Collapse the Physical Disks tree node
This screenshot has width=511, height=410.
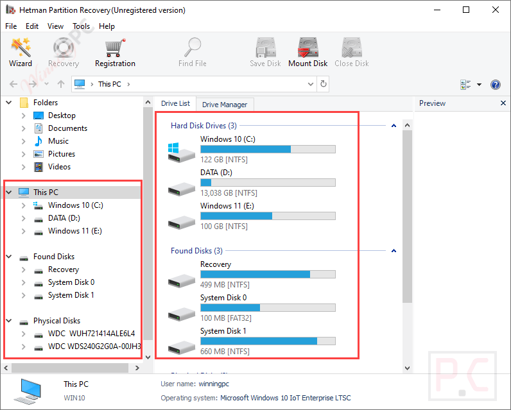point(9,321)
